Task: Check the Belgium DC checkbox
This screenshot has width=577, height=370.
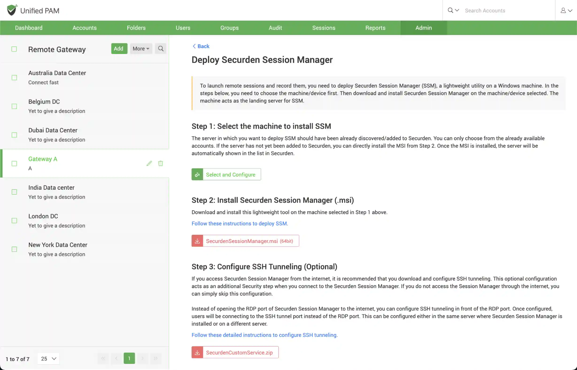Action: (x=14, y=106)
